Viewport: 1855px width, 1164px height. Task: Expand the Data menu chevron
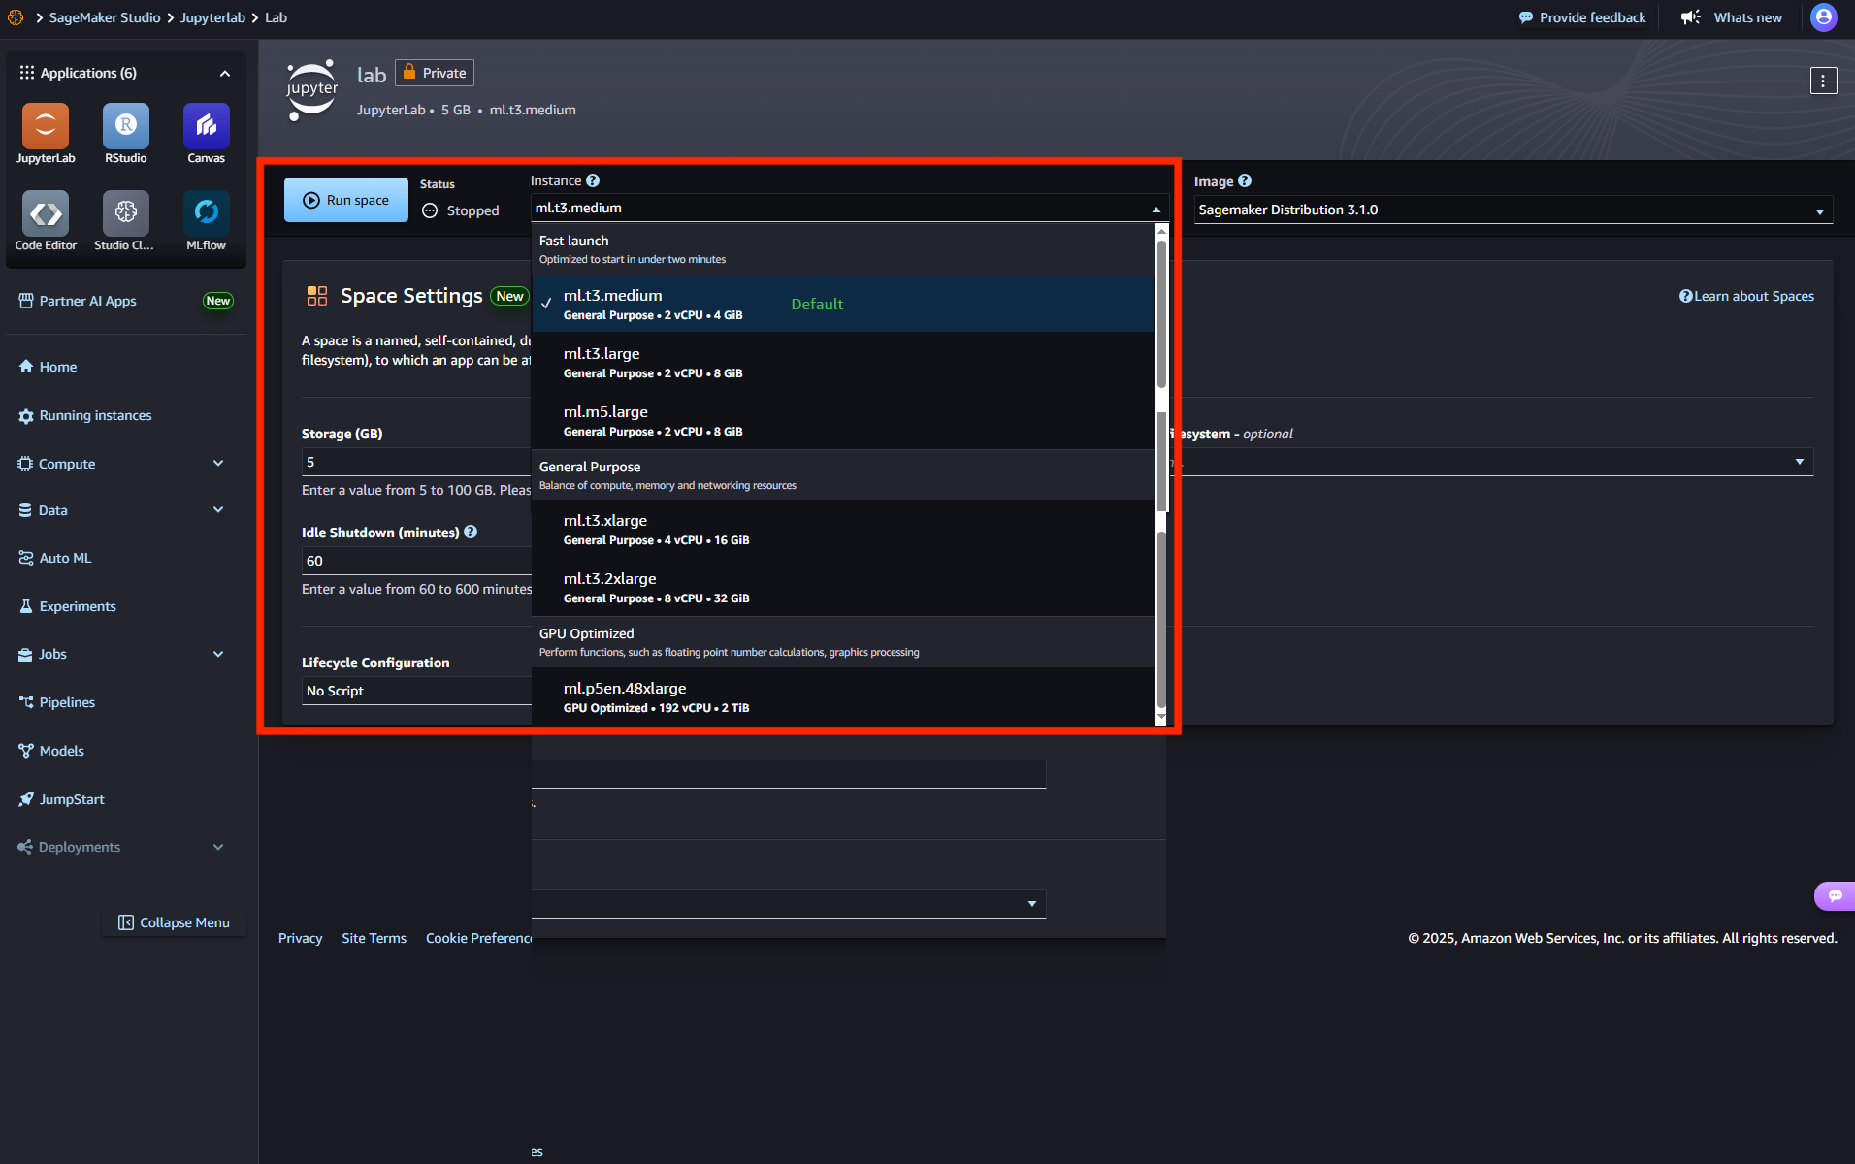(218, 510)
